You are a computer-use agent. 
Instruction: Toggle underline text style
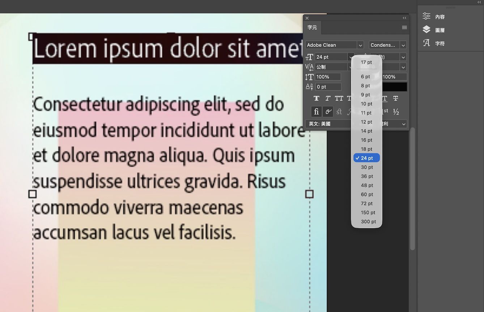385,98
